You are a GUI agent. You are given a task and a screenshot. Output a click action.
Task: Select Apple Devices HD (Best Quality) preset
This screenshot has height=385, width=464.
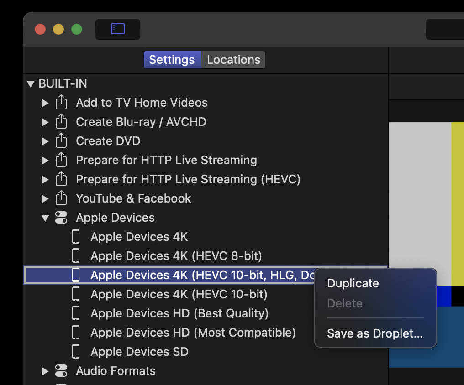[x=179, y=313]
